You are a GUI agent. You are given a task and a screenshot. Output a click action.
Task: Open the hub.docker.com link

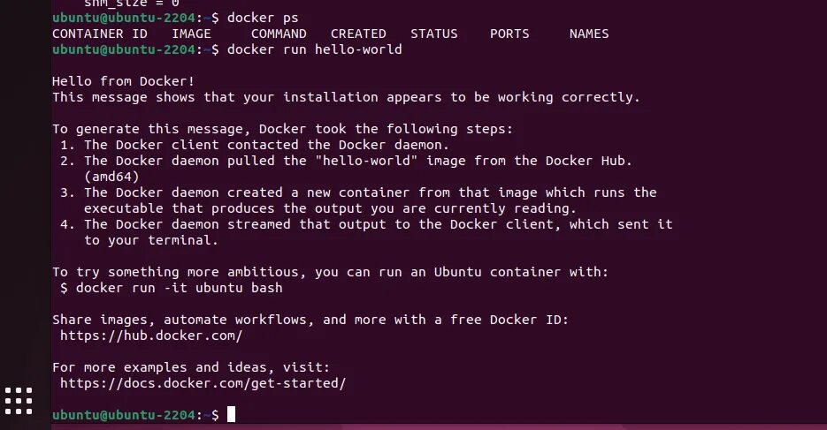pos(151,336)
